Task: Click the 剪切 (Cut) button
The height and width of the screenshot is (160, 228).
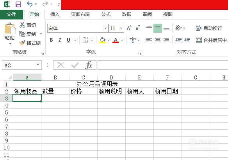Action: pyautogui.click(x=28, y=25)
